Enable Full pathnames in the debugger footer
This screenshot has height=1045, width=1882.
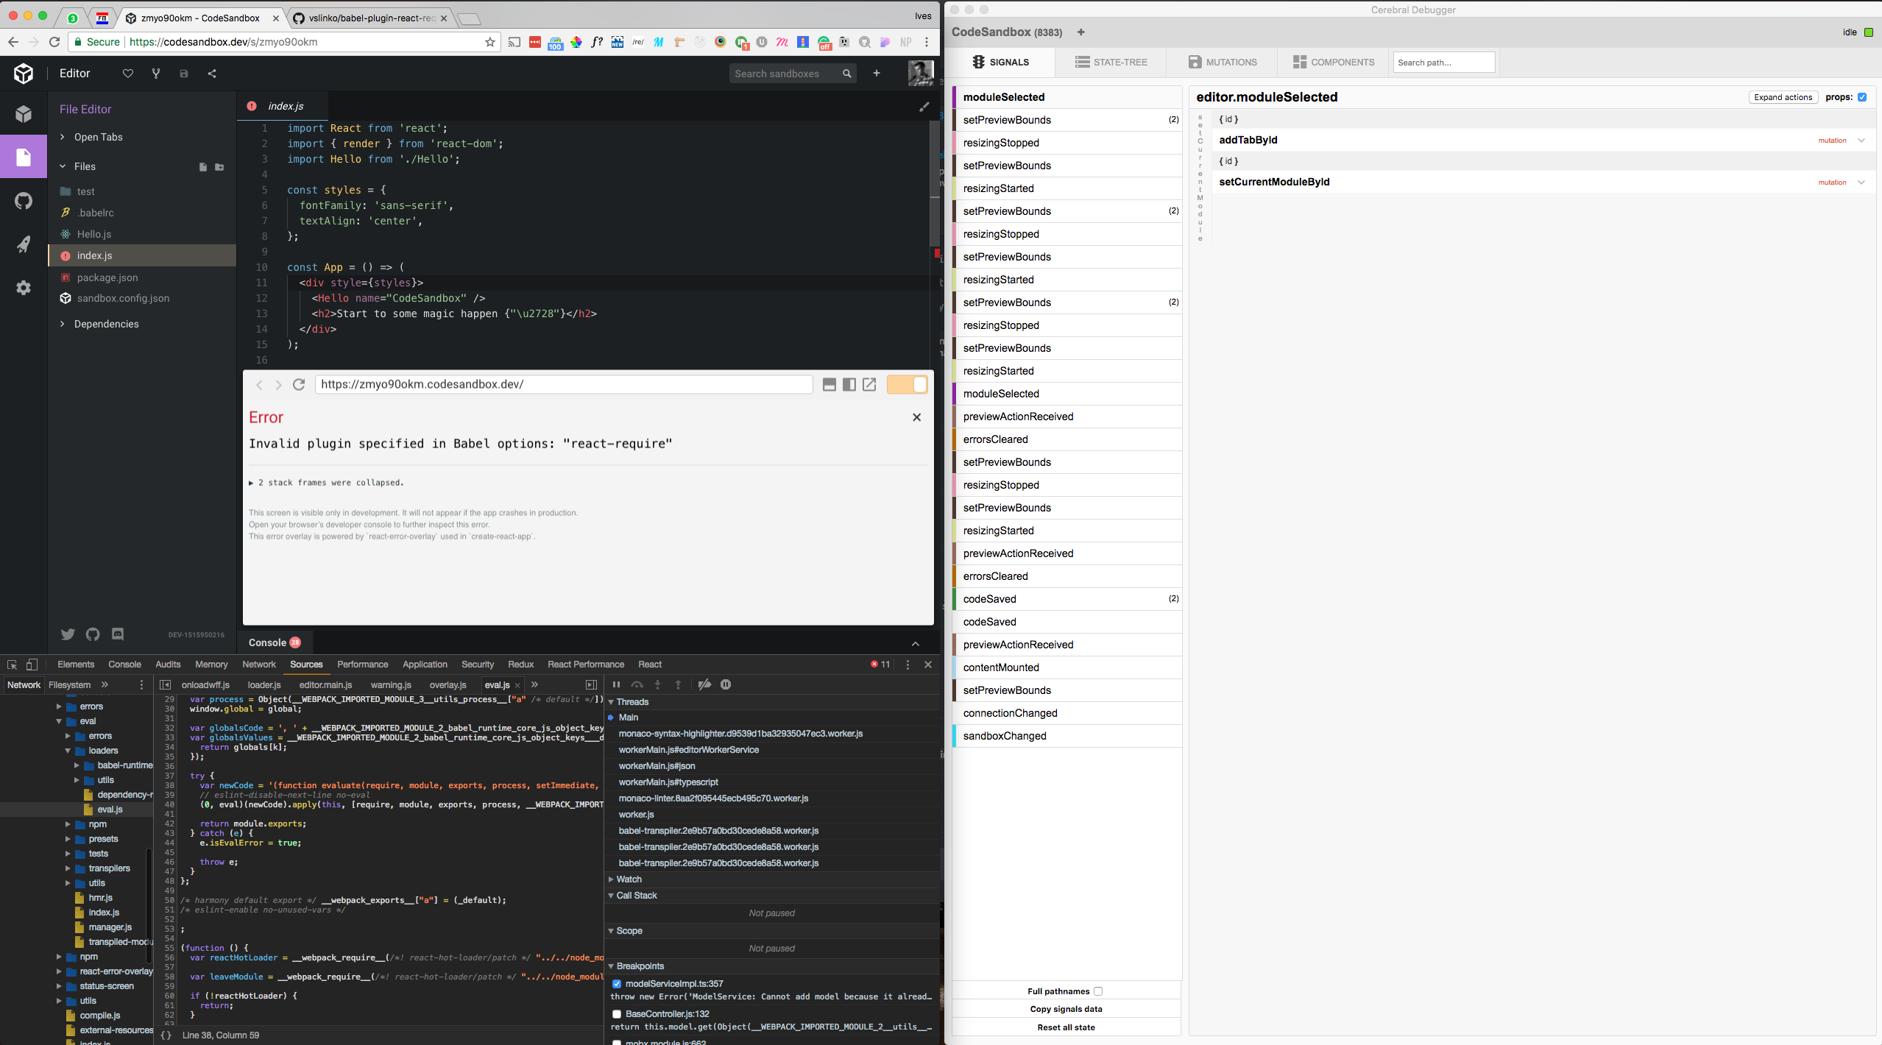(1097, 991)
